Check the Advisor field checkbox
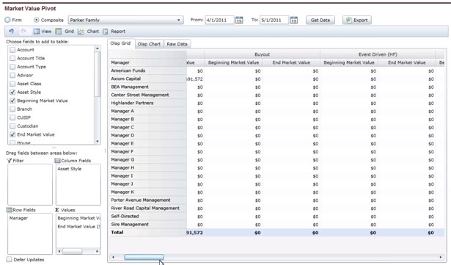Screen dimensions: 451x265 12,75
